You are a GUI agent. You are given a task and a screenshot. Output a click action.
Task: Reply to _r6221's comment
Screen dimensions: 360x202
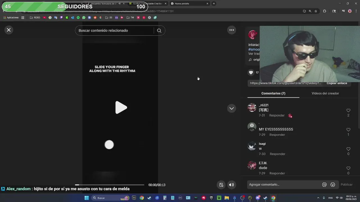point(277,116)
